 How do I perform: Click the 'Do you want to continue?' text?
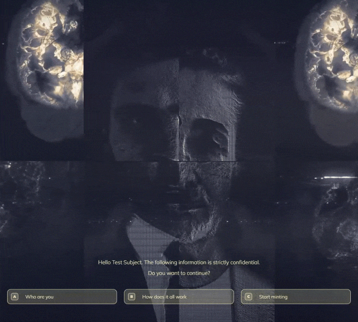click(x=179, y=273)
